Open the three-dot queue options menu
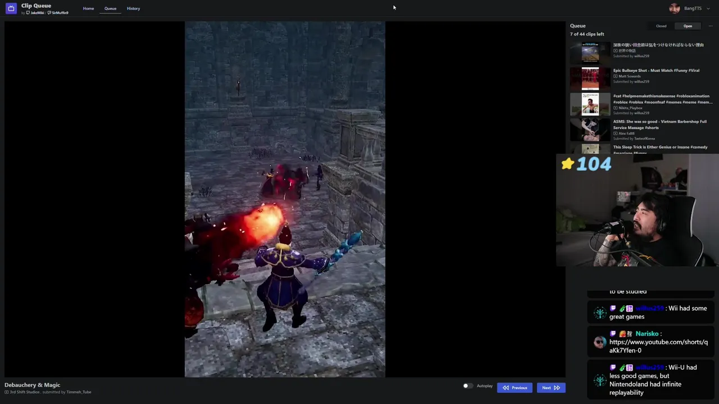Image resolution: width=719 pixels, height=404 pixels. [x=710, y=26]
